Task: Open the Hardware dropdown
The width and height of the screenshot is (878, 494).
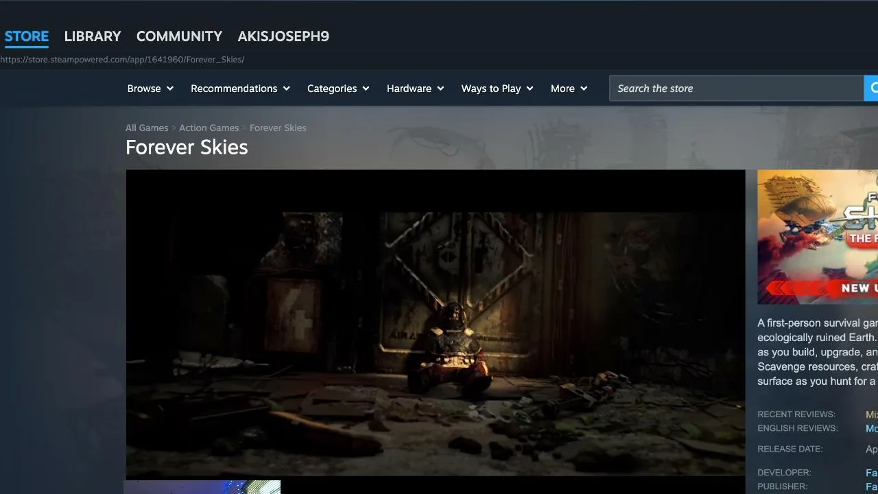Action: [415, 89]
